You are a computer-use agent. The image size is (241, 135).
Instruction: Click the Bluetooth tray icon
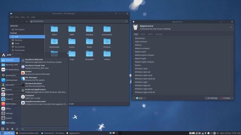pyautogui.click(x=205, y=133)
